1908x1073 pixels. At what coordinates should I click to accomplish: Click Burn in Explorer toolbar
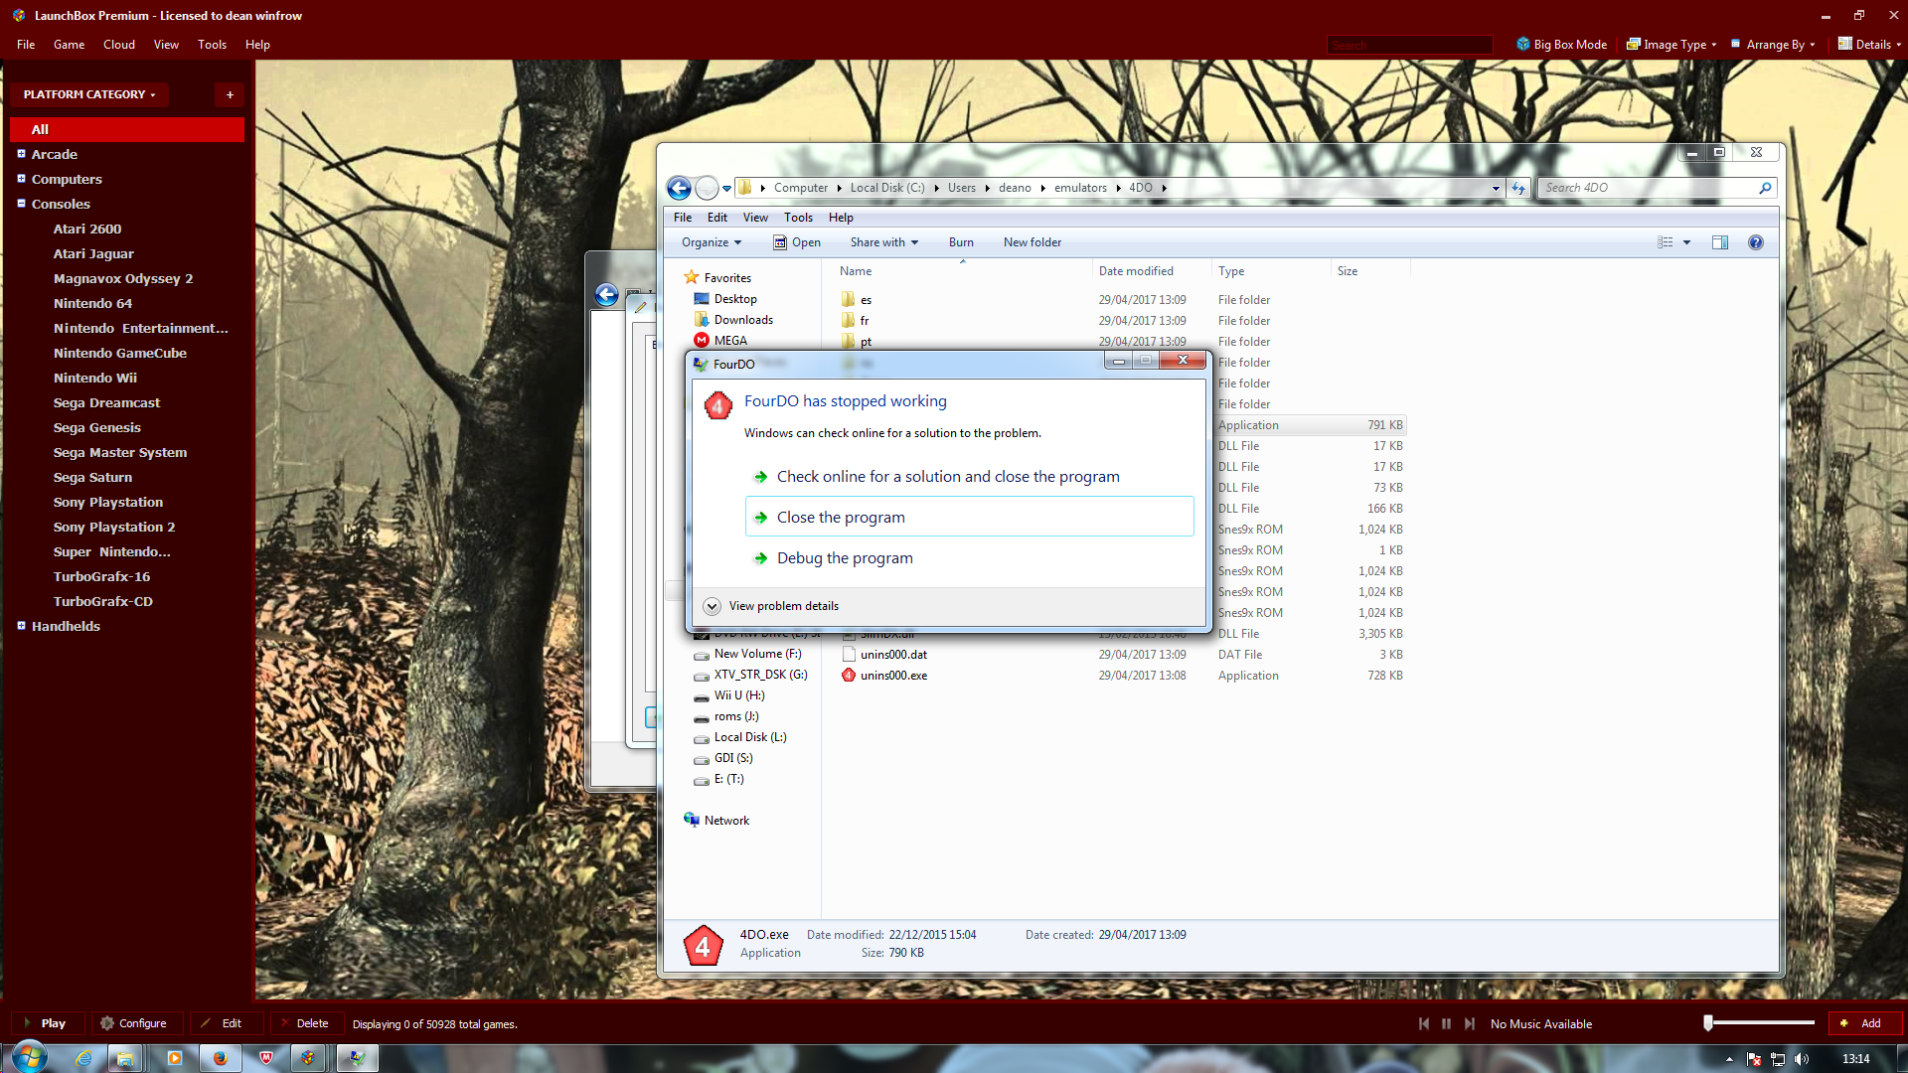click(961, 242)
